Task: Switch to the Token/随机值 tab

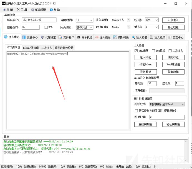Action: pyautogui.click(x=31, y=48)
